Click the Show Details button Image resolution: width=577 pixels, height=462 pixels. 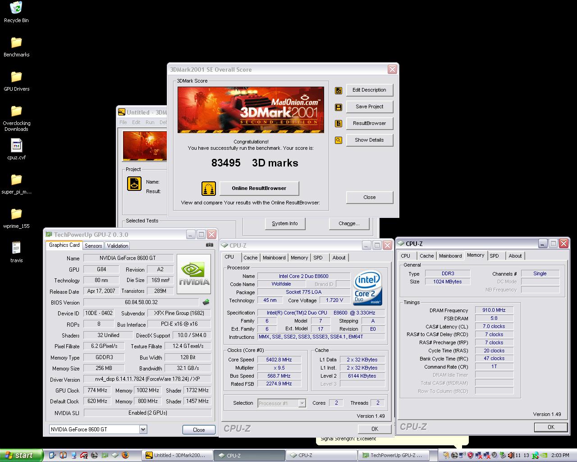[369, 140]
